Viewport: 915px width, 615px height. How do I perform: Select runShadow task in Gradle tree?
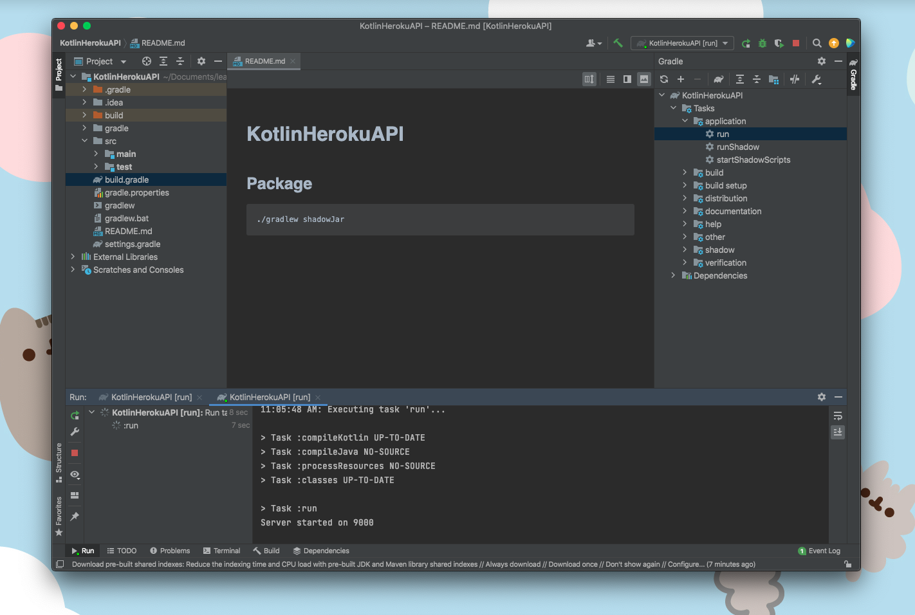(737, 147)
